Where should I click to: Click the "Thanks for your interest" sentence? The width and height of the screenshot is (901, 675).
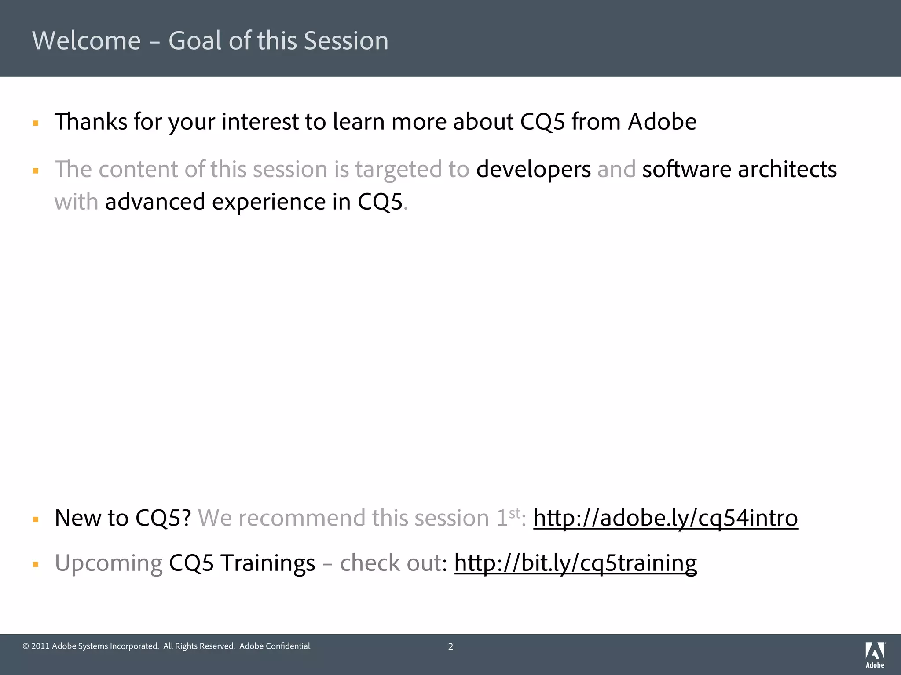click(x=375, y=121)
